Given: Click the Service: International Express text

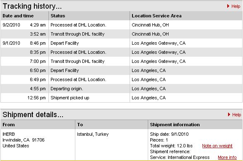Looking at the screenshot, I should (x=180, y=157).
